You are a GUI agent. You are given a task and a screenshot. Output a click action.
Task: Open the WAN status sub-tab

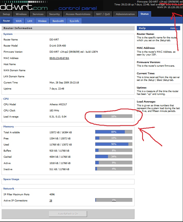[x=19, y=21]
